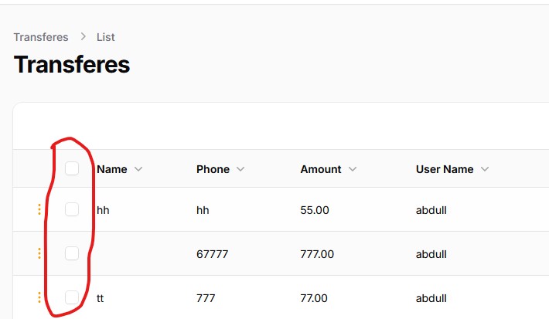Select the checkbox for the 67777 row

72,253
